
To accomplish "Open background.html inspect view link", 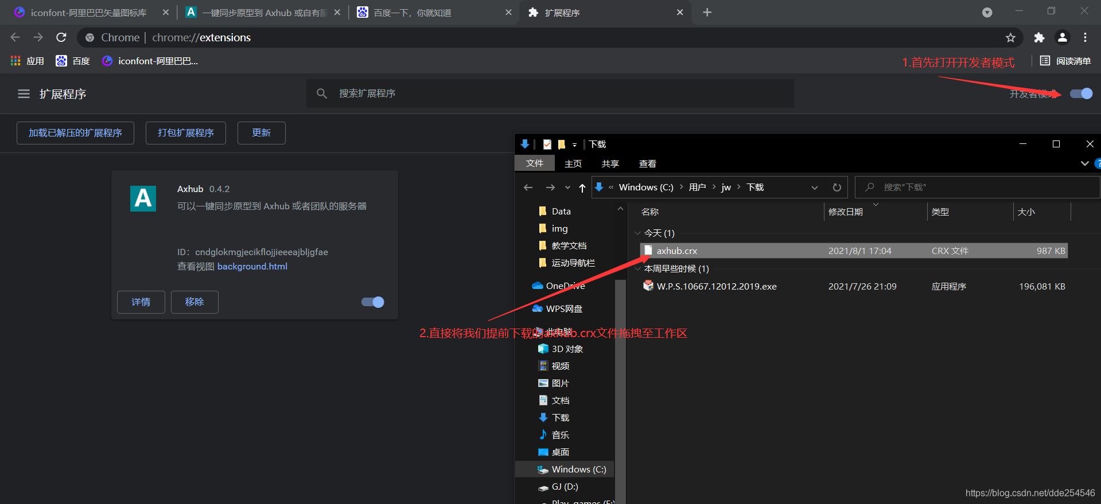I will tap(252, 267).
